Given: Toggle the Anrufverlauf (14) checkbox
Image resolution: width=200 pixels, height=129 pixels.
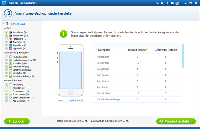Looking at the screenshot, I should (x=7, y=66).
